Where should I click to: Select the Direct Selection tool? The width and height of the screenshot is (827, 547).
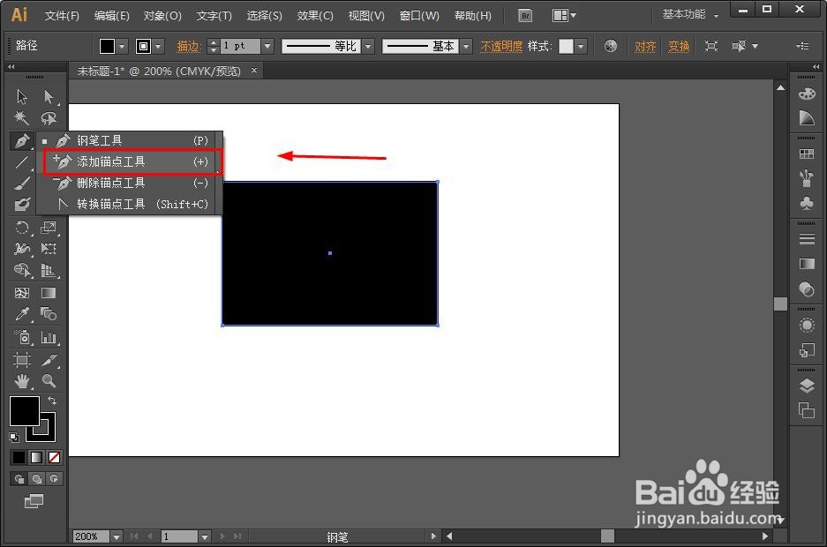[x=49, y=97]
